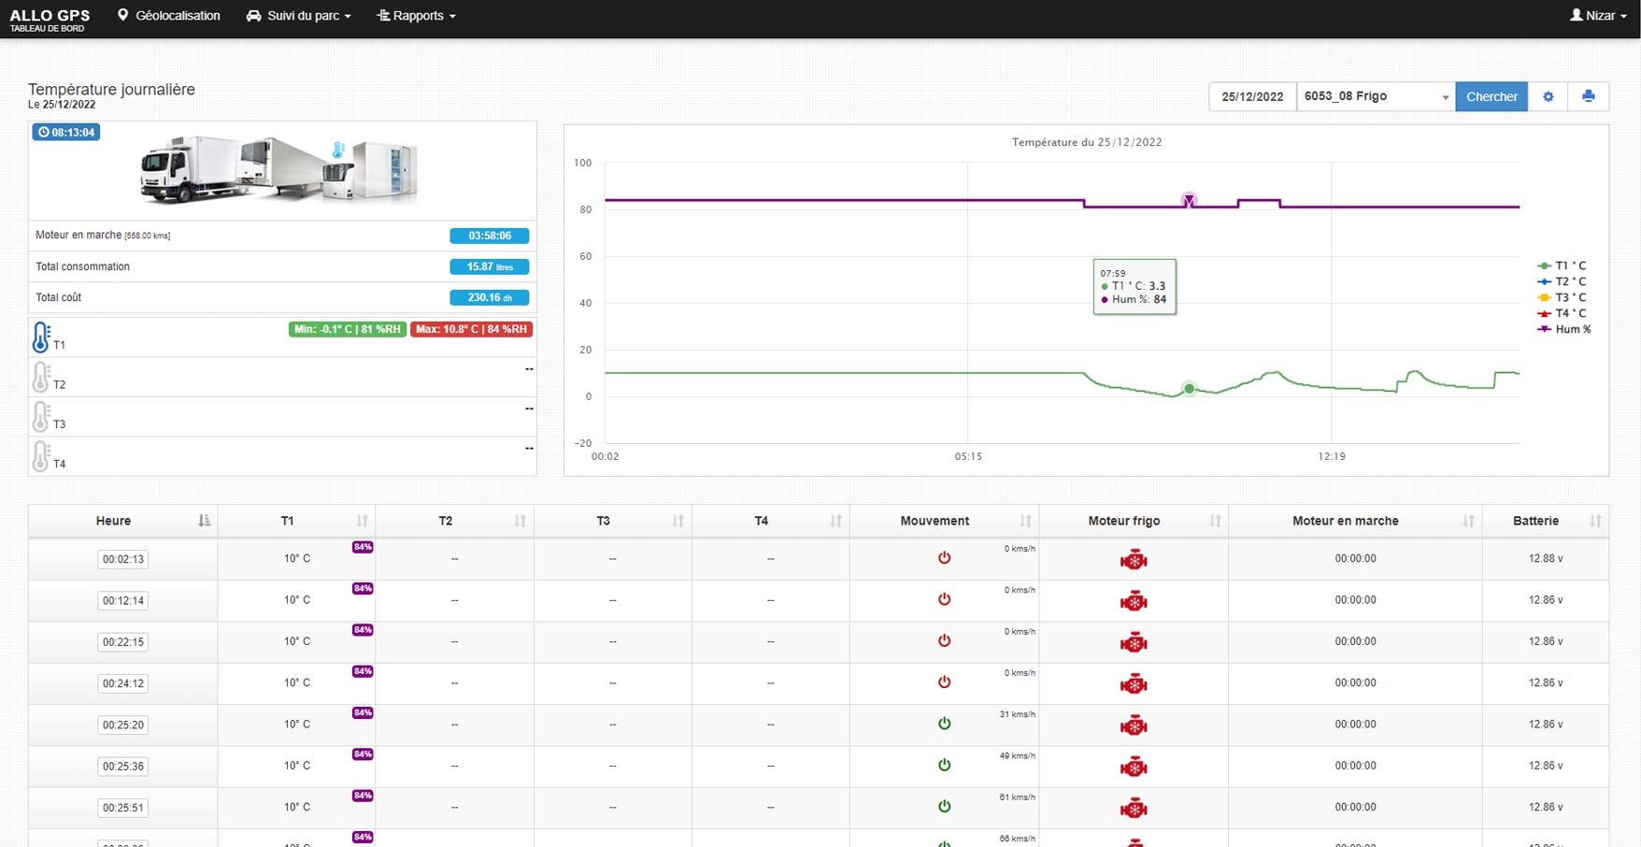
Task: Click red fridge engine icon in 00:02:13 row
Action: (1133, 560)
